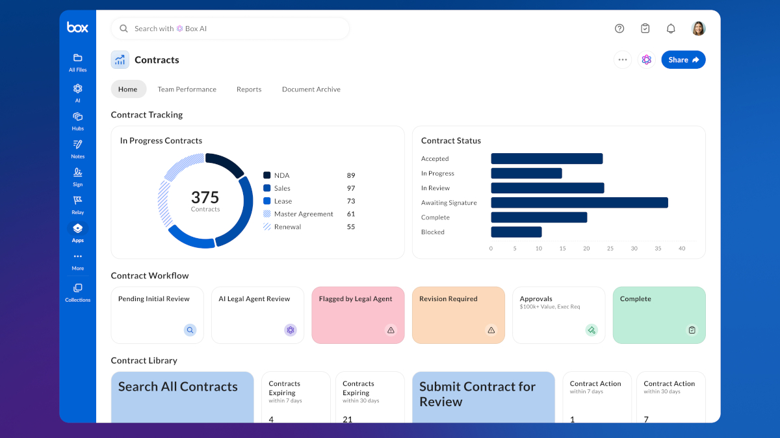Viewport: 780px width, 438px height.
Task: Open the Flagged by Legal Agent card
Action: (358, 315)
